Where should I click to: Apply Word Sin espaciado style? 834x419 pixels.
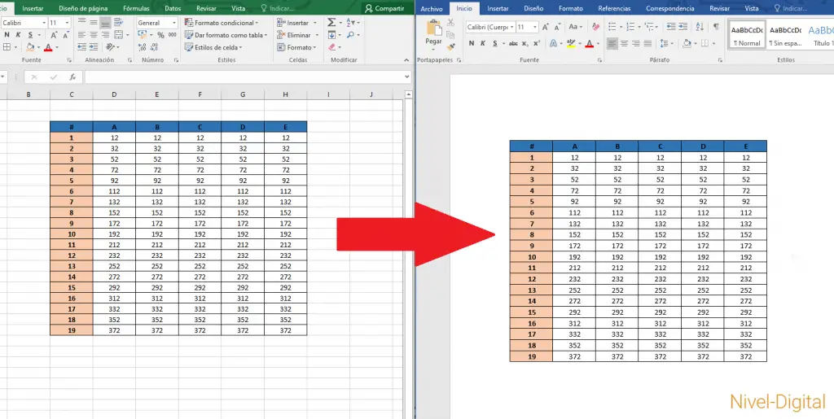click(x=785, y=36)
